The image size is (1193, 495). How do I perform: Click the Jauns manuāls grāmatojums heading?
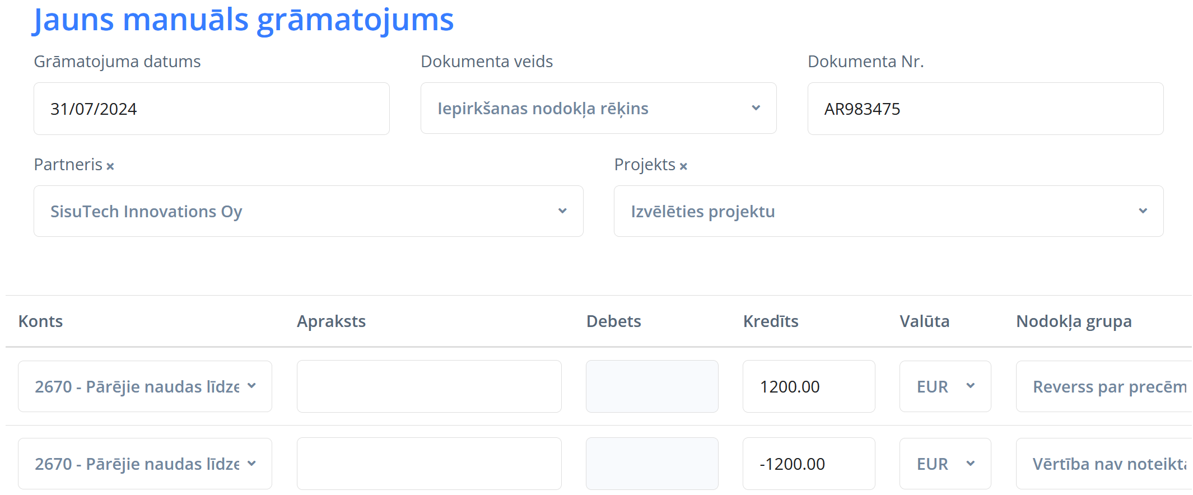tap(243, 20)
